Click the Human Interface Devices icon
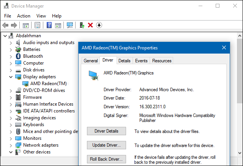 coord(18,104)
